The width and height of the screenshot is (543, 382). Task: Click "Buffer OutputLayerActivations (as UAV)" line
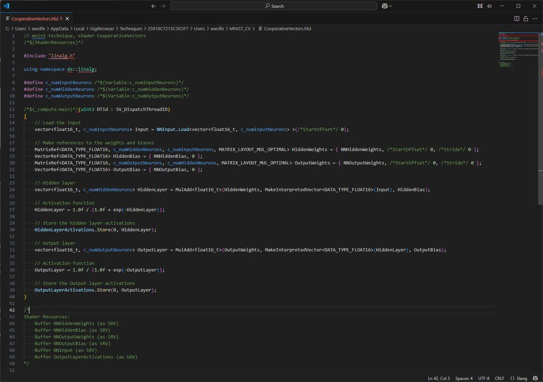pyautogui.click(x=86, y=357)
